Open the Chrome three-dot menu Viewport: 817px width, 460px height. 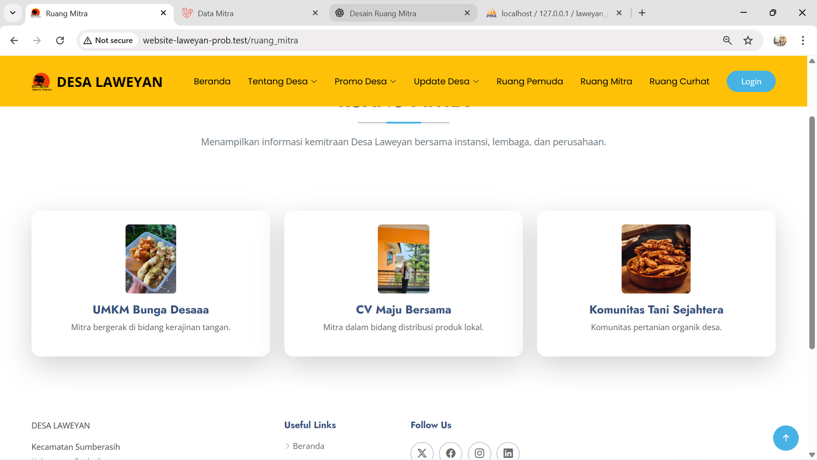[x=803, y=40]
